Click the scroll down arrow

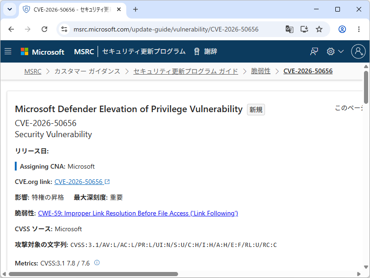coord(366,267)
